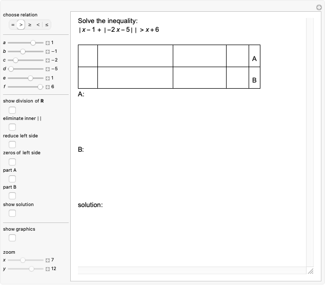The height and width of the screenshot is (285, 325).
Task: Expand the plus icon next to slider b
Action: pyautogui.click(x=47, y=51)
